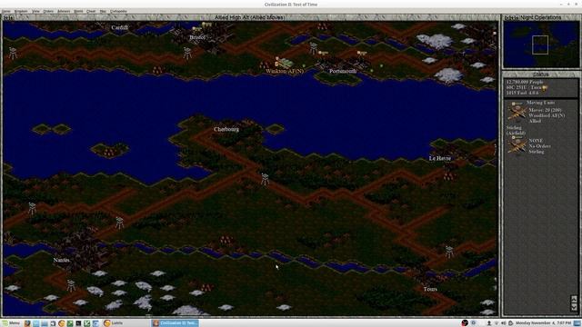Click the minimap viewport rectangle
This screenshot has height=327, width=582.
click(x=540, y=45)
